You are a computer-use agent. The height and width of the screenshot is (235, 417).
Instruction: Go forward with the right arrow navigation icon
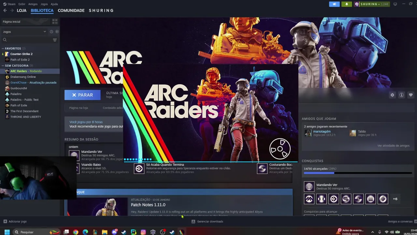point(12,10)
